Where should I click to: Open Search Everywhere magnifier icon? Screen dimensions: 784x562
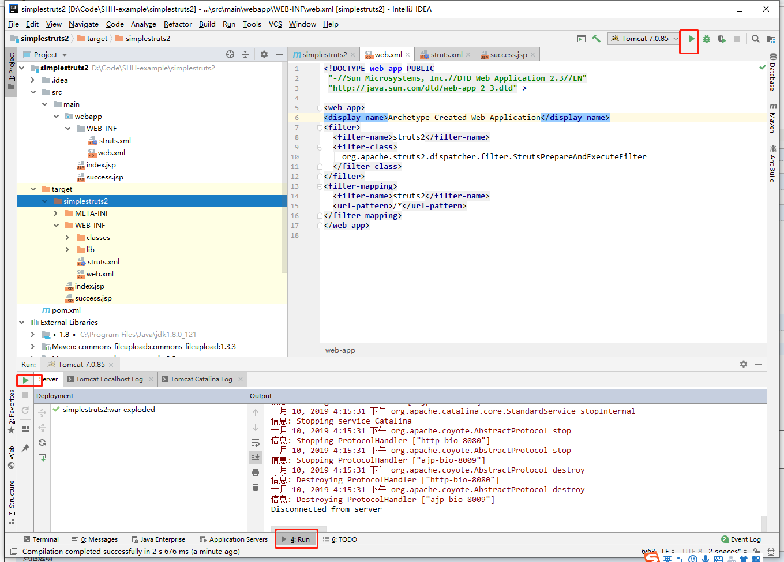click(755, 39)
